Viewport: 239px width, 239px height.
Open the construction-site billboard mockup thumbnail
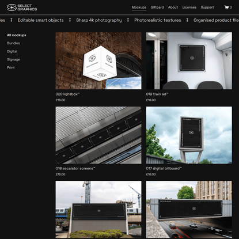point(98,210)
